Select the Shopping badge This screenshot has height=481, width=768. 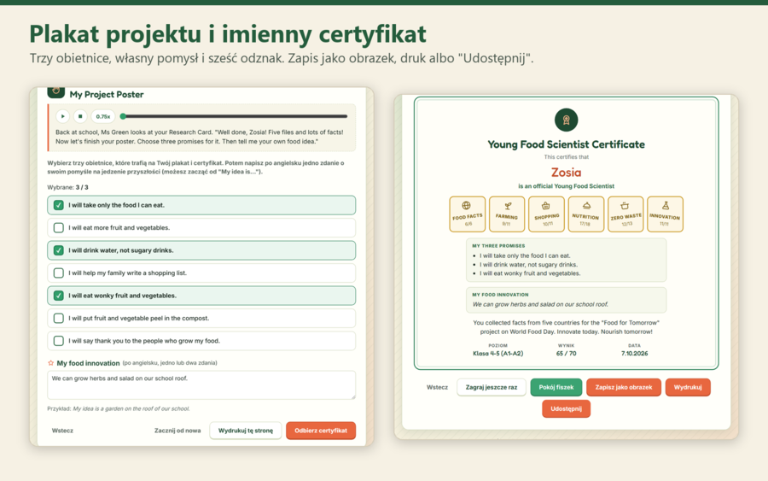coord(546,214)
